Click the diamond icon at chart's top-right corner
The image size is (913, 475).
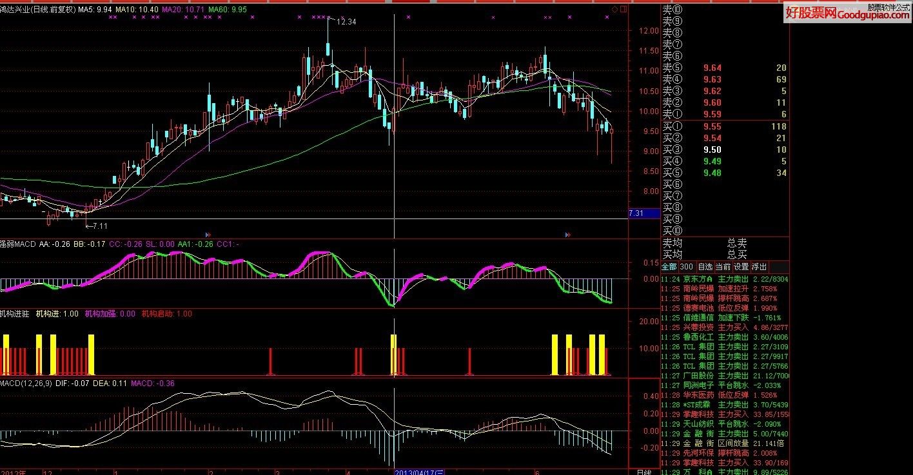(614, 9)
